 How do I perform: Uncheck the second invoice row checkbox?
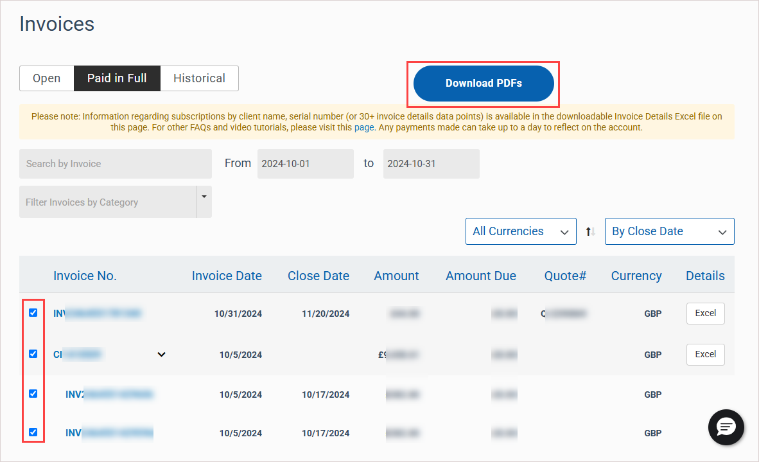[x=33, y=353]
